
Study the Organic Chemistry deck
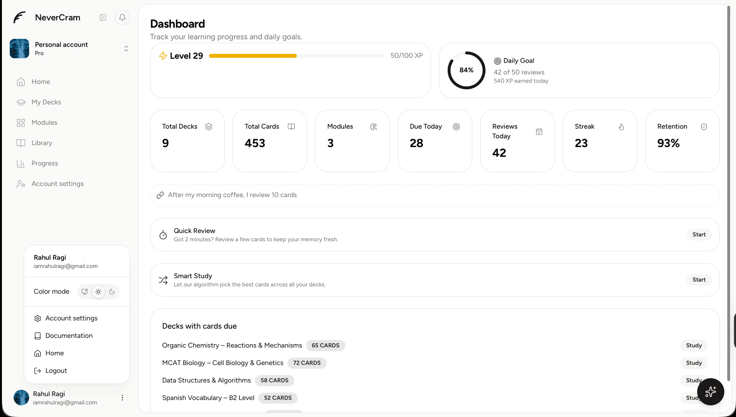[693, 346]
